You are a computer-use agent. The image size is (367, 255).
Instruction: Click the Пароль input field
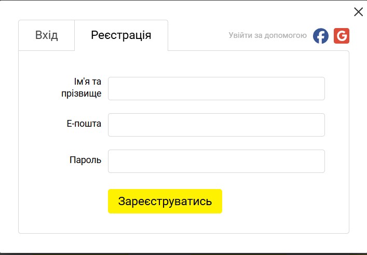[x=216, y=161]
